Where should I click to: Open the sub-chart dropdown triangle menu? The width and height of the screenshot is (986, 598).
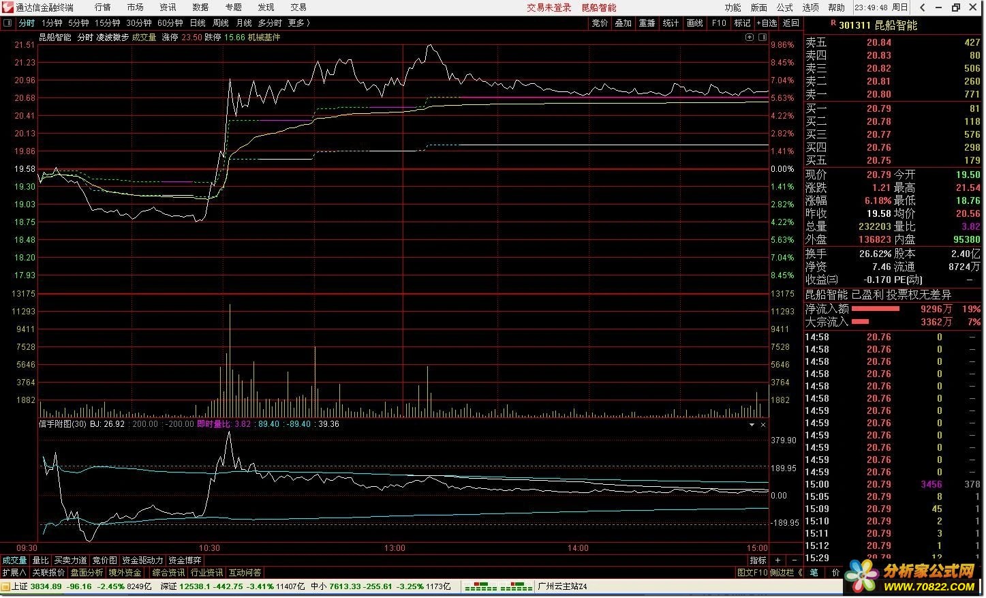coord(752,425)
